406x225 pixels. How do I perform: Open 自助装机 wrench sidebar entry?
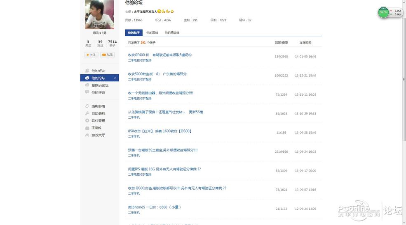tap(95, 113)
